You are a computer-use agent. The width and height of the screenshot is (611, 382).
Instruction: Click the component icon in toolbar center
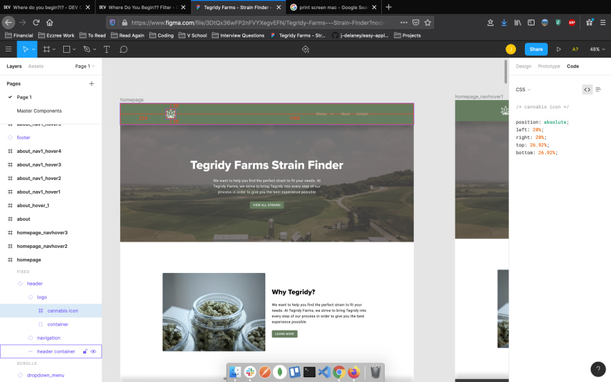pos(305,49)
